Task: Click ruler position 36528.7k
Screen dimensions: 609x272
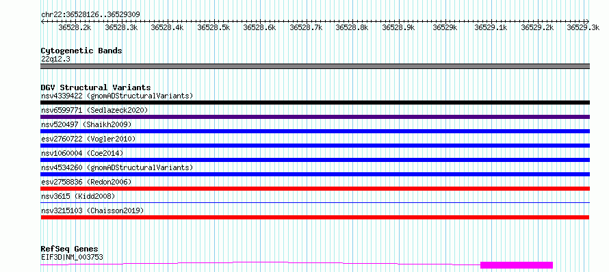Action: point(306,27)
